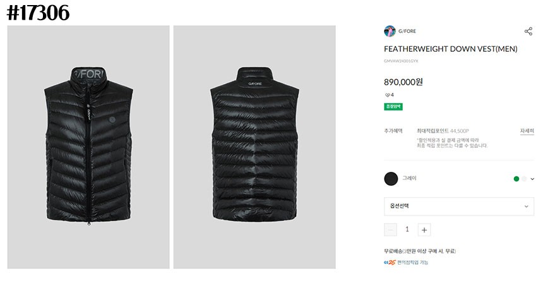Click the quantity number field
543x295 pixels.
[407, 230]
